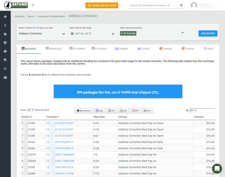Export the table as CSV
The width and height of the screenshot is (225, 177).
(x=111, y=111)
